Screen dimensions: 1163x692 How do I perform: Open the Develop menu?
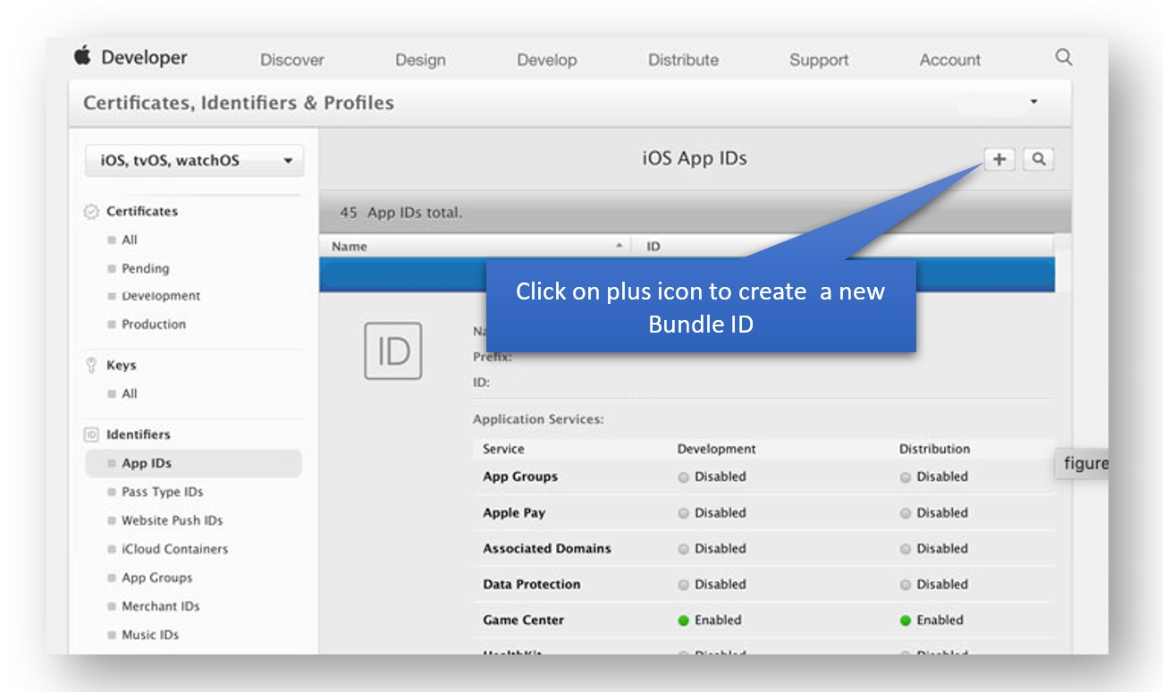pos(547,60)
